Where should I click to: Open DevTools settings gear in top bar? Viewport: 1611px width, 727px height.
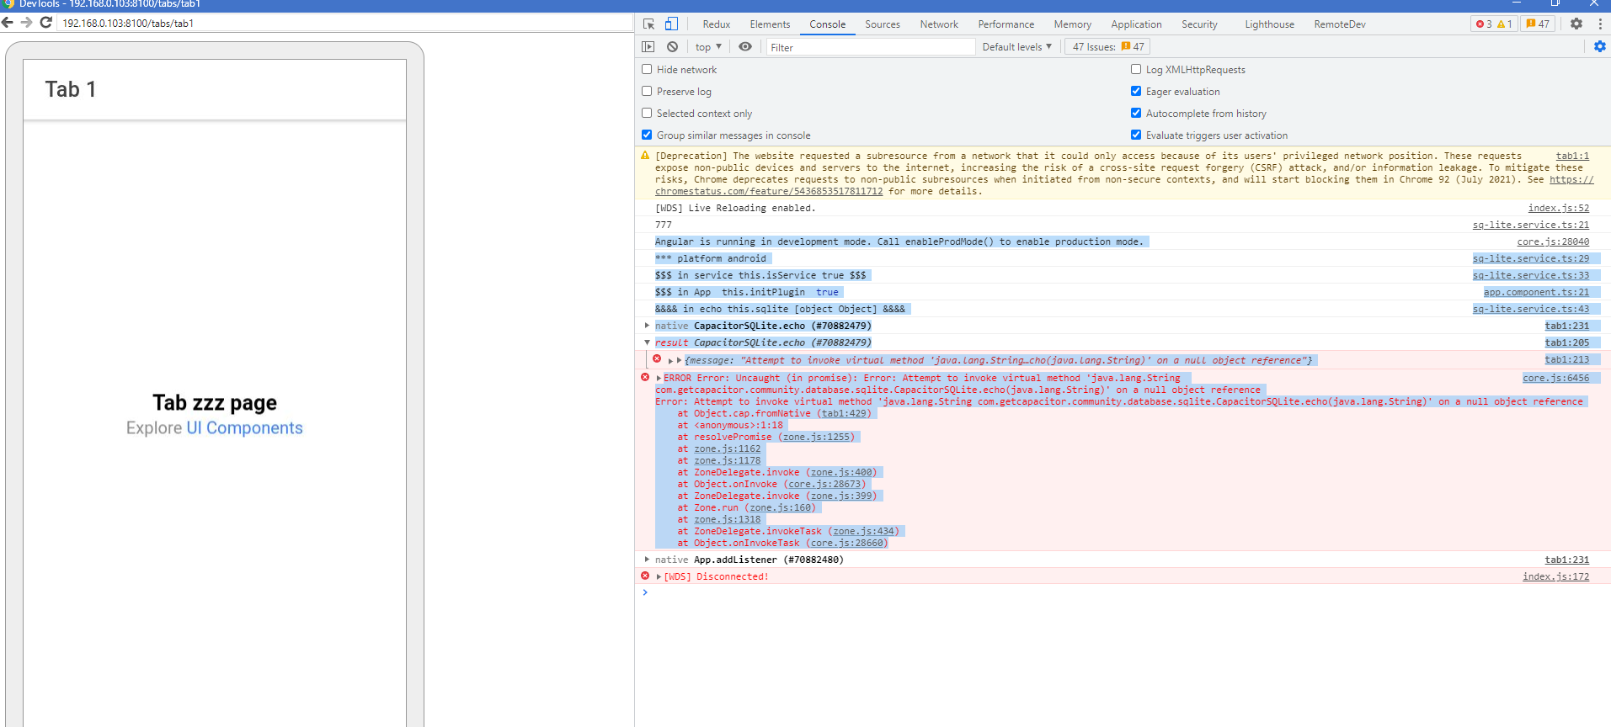click(x=1576, y=24)
